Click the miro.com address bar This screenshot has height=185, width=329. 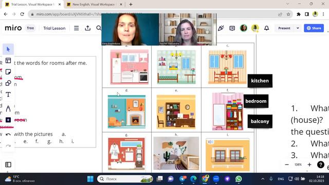160,14
